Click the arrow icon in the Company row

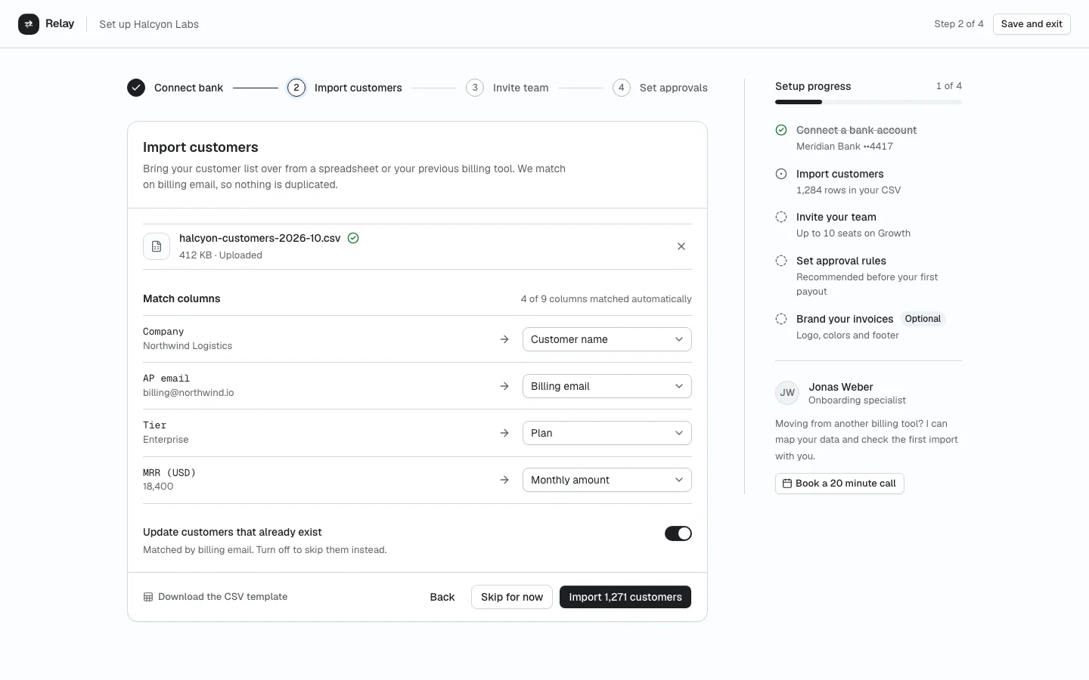(x=504, y=339)
